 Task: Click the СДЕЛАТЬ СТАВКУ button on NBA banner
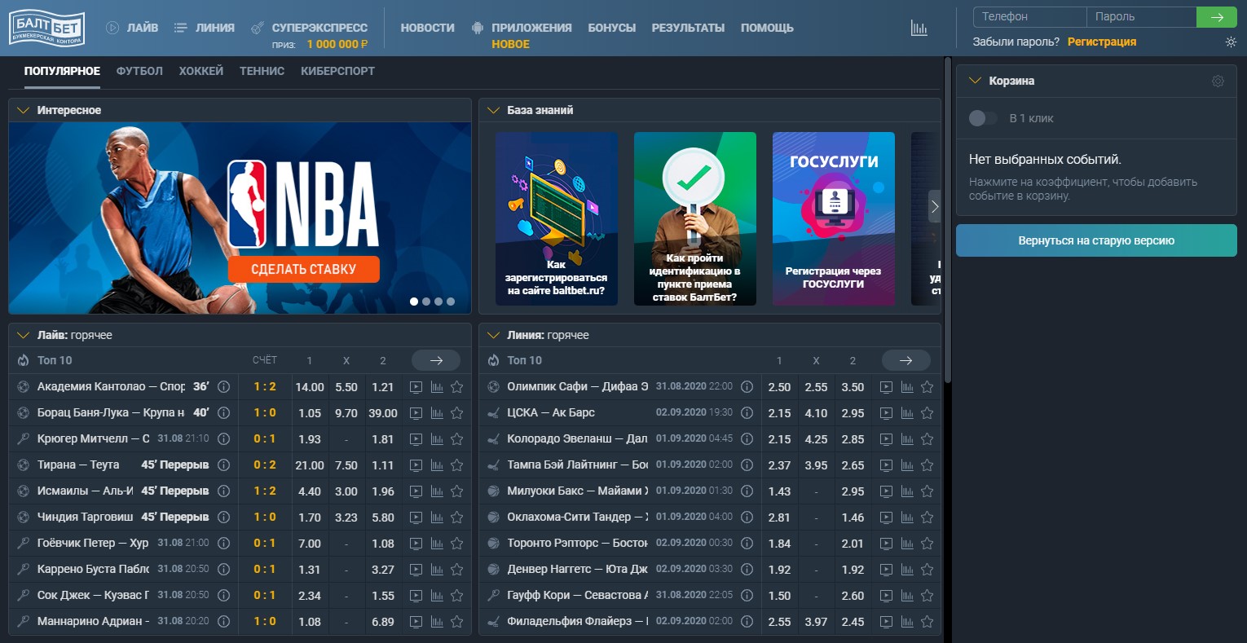[x=304, y=269]
